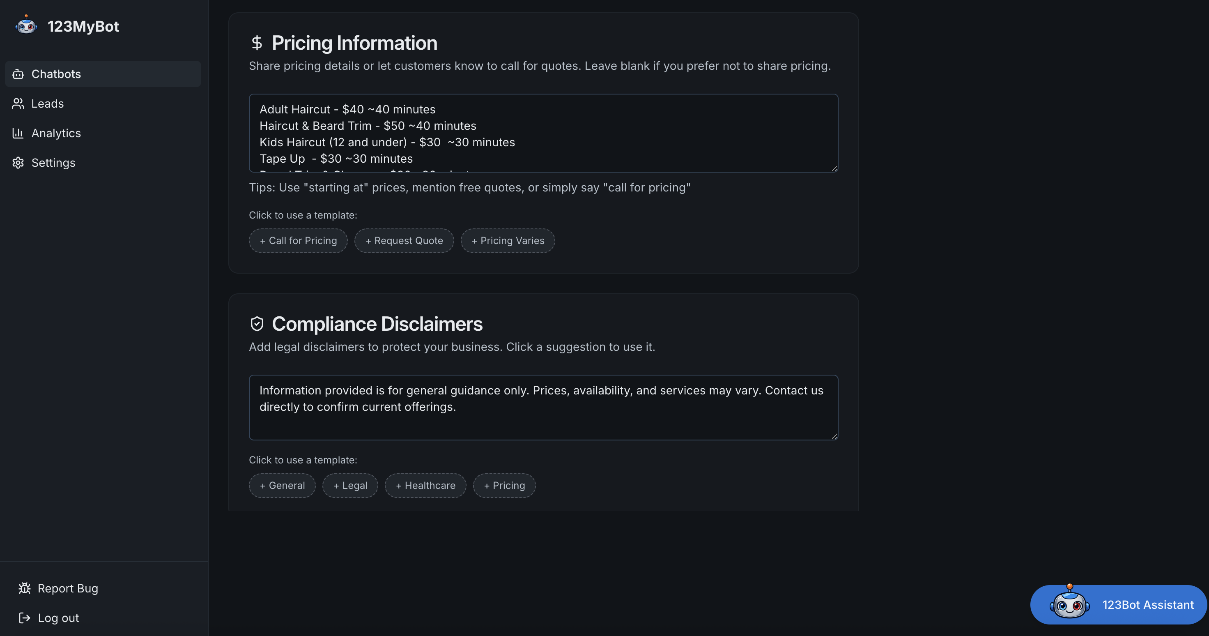
Task: Choose the Pricing disclaimer template
Action: (x=504, y=485)
